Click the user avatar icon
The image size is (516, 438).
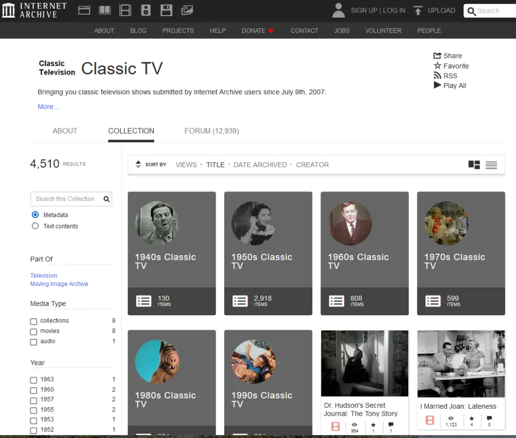338,10
